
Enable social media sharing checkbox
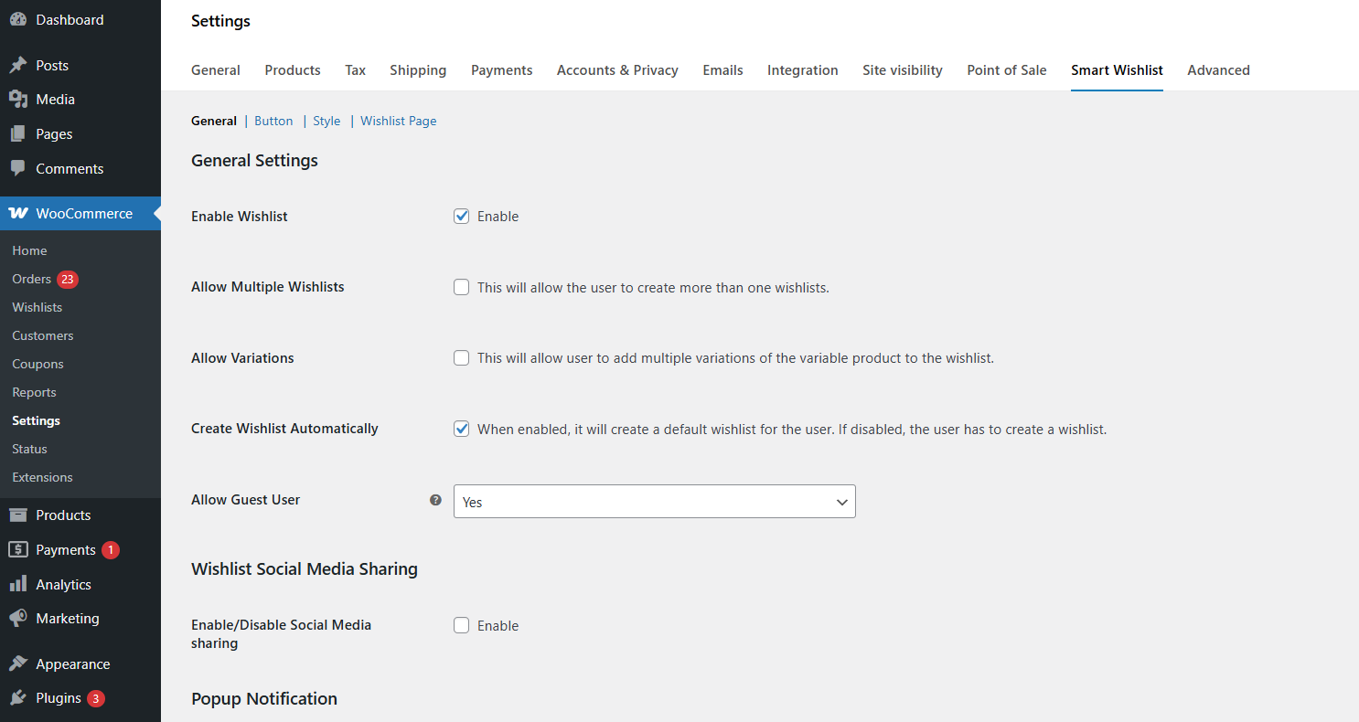pyautogui.click(x=462, y=626)
